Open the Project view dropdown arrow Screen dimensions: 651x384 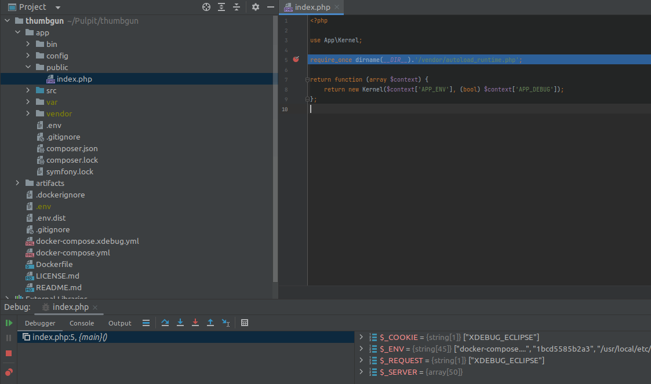pos(58,8)
